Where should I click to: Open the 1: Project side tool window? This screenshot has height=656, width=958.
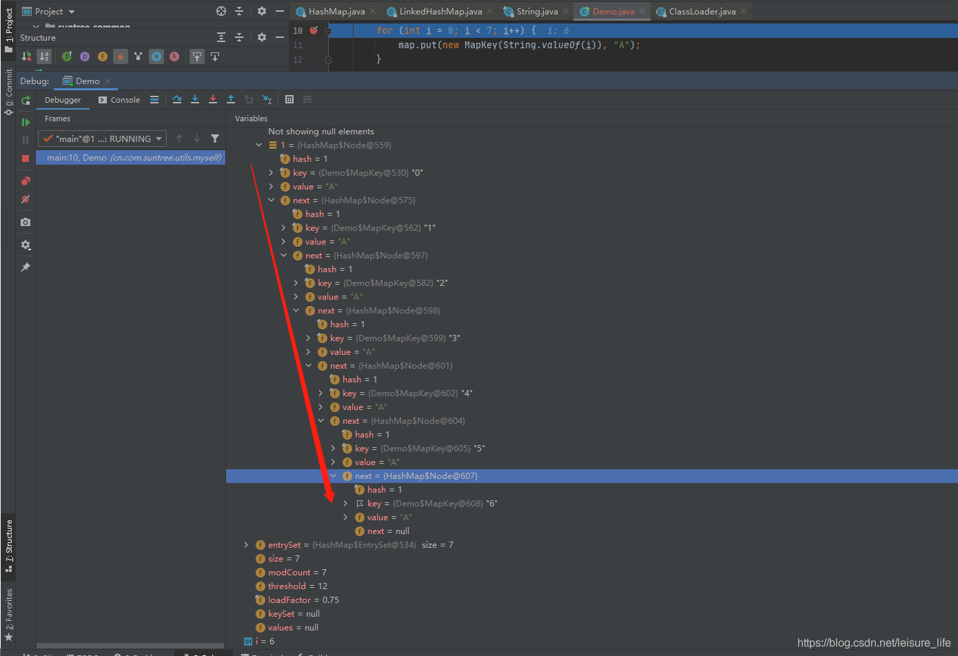[8, 30]
